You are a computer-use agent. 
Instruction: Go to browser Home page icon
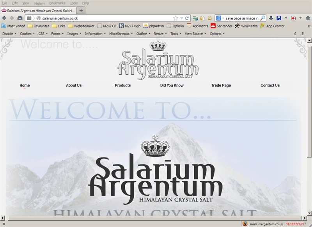[x=20, y=18]
